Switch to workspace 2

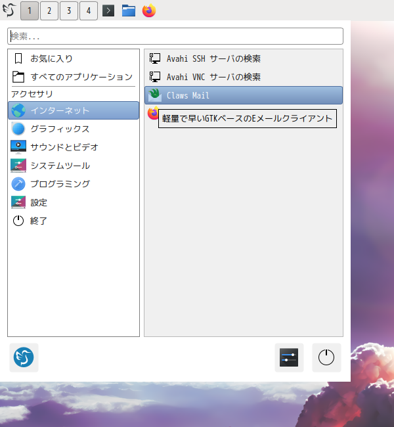click(x=49, y=11)
